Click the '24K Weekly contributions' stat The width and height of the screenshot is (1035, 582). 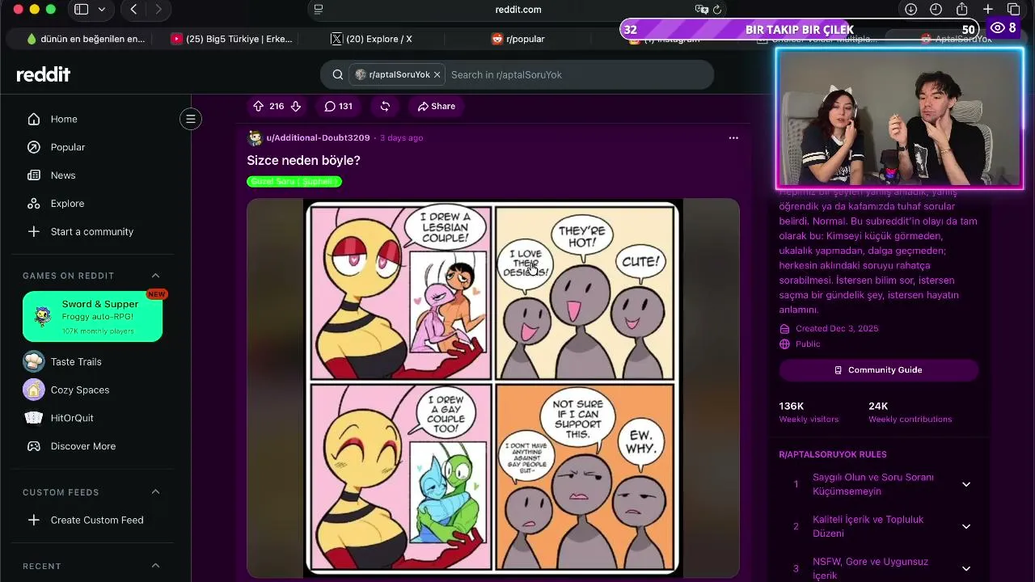point(910,412)
